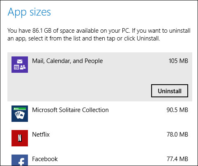Click the 90.5 MB size value
Image resolution: width=198 pixels, height=166 pixels.
(177, 110)
